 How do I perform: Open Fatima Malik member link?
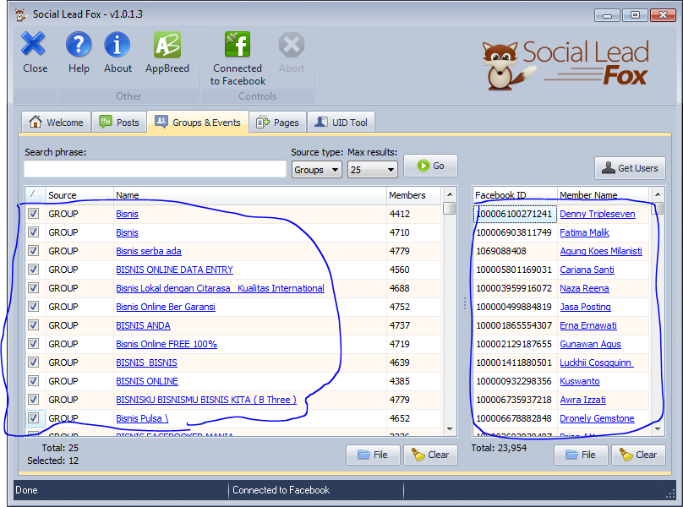coord(584,232)
